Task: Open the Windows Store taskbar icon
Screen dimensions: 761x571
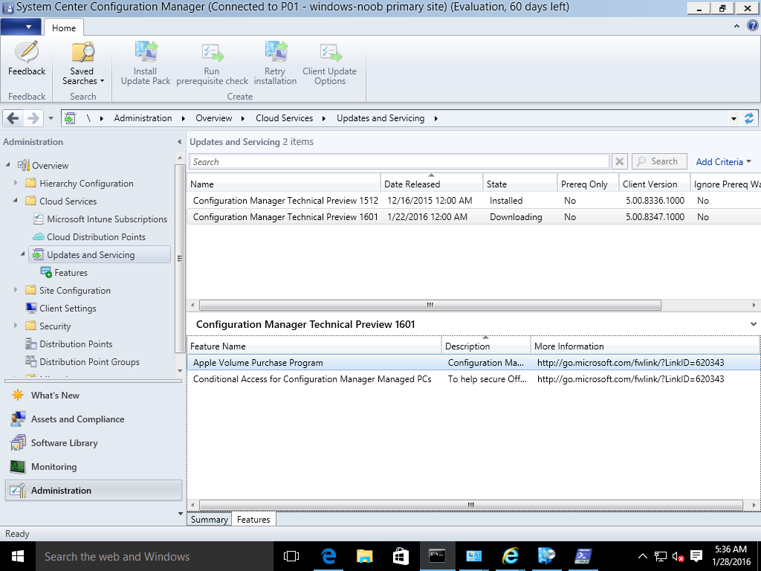Action: click(x=401, y=556)
